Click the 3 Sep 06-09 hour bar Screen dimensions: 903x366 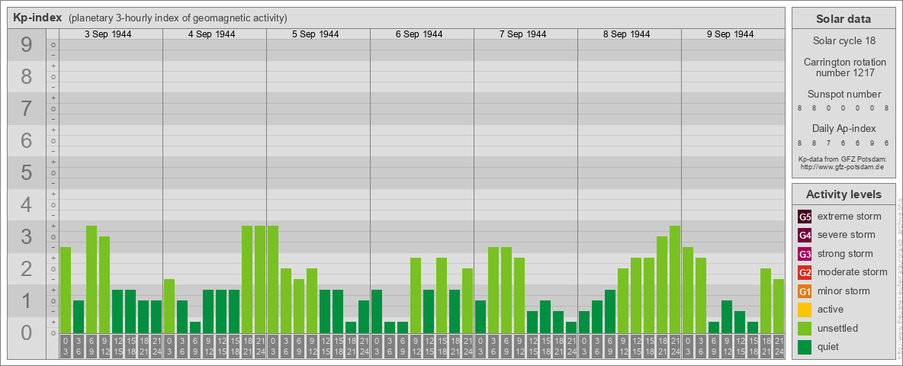point(92,279)
